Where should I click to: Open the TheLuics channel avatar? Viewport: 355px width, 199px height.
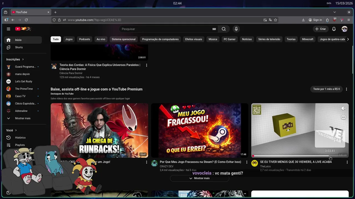coord(255,163)
